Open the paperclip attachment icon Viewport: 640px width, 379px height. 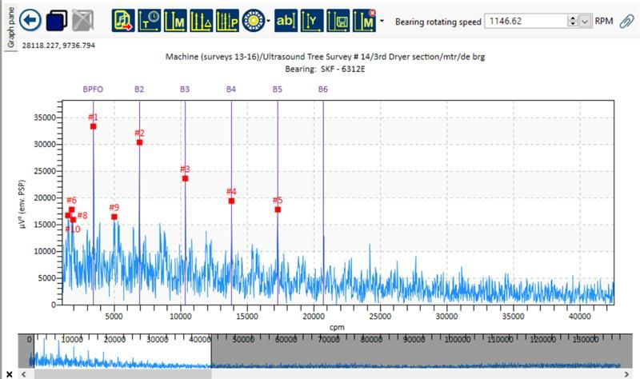[x=626, y=22]
